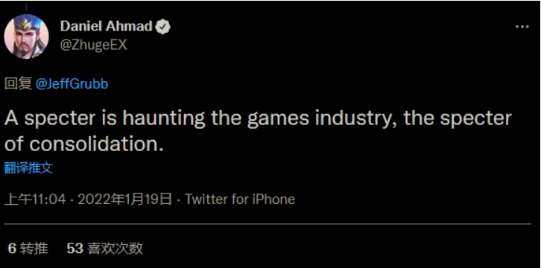
Task: Click the number 6 retweet count
Action: pyautogui.click(x=12, y=248)
